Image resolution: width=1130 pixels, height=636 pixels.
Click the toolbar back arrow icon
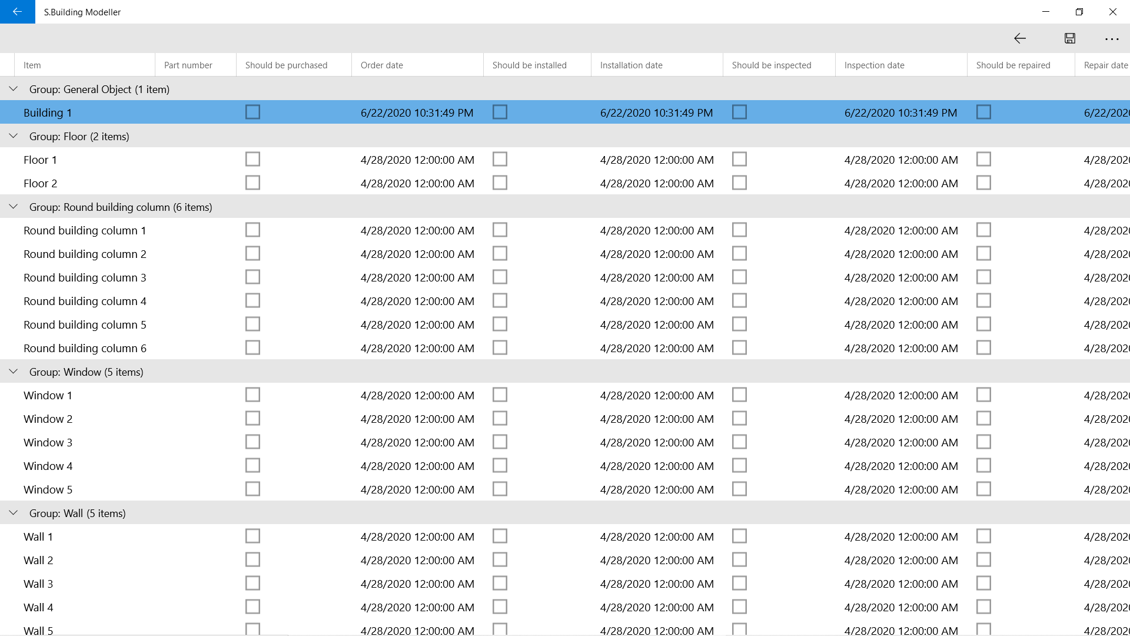1020,39
